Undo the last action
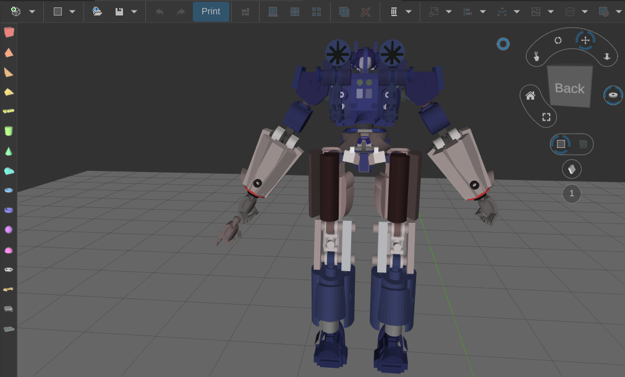Viewport: 625px width, 377px height. 158,11
